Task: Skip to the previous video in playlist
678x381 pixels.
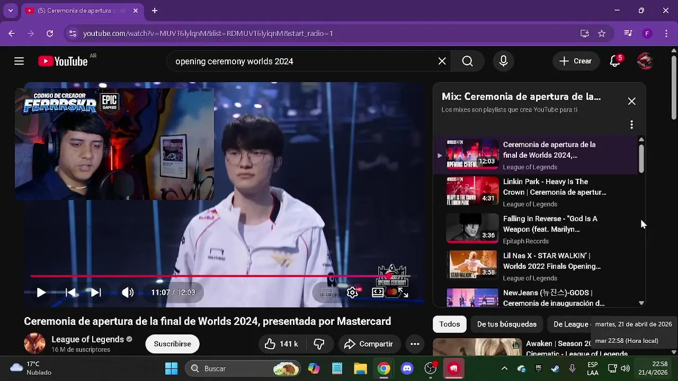Action: pos(70,293)
